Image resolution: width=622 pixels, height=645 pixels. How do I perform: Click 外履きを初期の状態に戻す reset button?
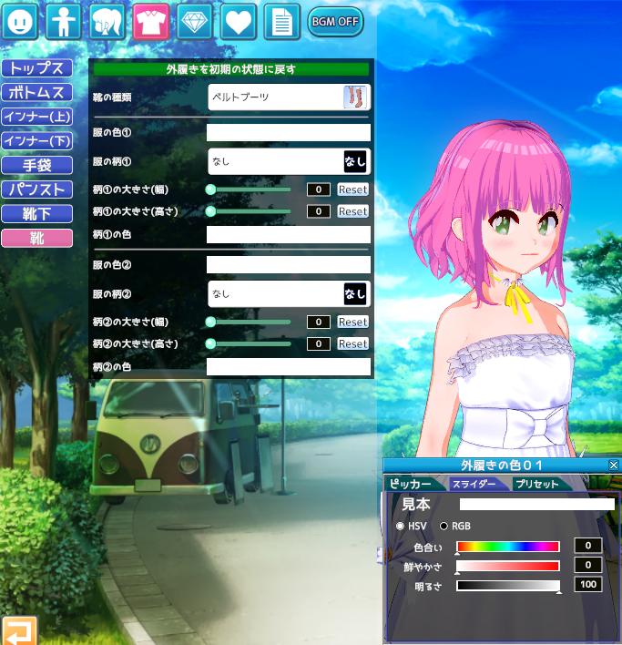pos(231,69)
